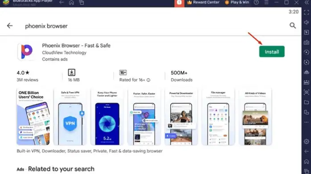Click the sidebar Android home icon
This screenshot has height=174, width=311.
click(x=307, y=162)
